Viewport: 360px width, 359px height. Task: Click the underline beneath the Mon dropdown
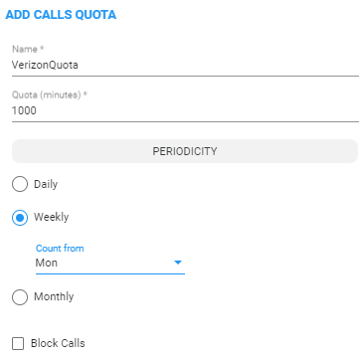(110, 273)
